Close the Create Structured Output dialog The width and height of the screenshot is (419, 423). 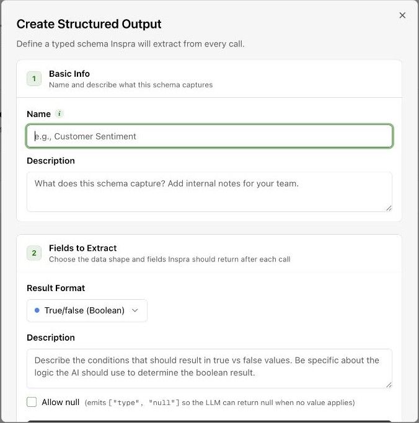tap(402, 15)
